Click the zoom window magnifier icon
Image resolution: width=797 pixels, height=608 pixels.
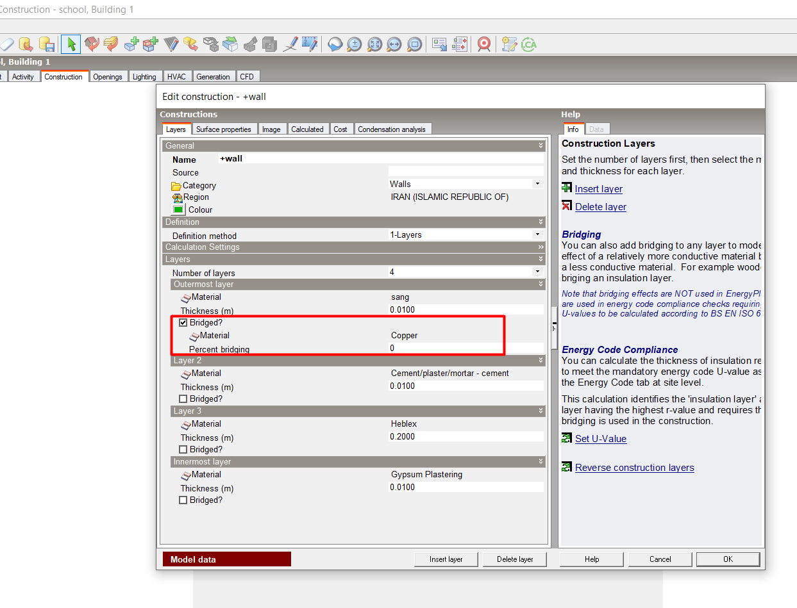point(415,44)
